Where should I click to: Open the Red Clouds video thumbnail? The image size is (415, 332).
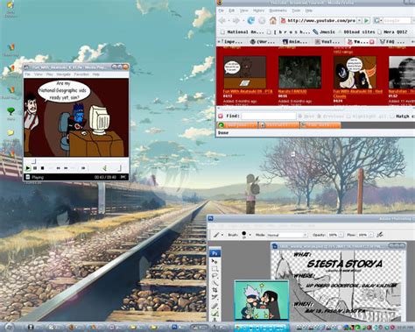pyautogui.click(x=355, y=72)
